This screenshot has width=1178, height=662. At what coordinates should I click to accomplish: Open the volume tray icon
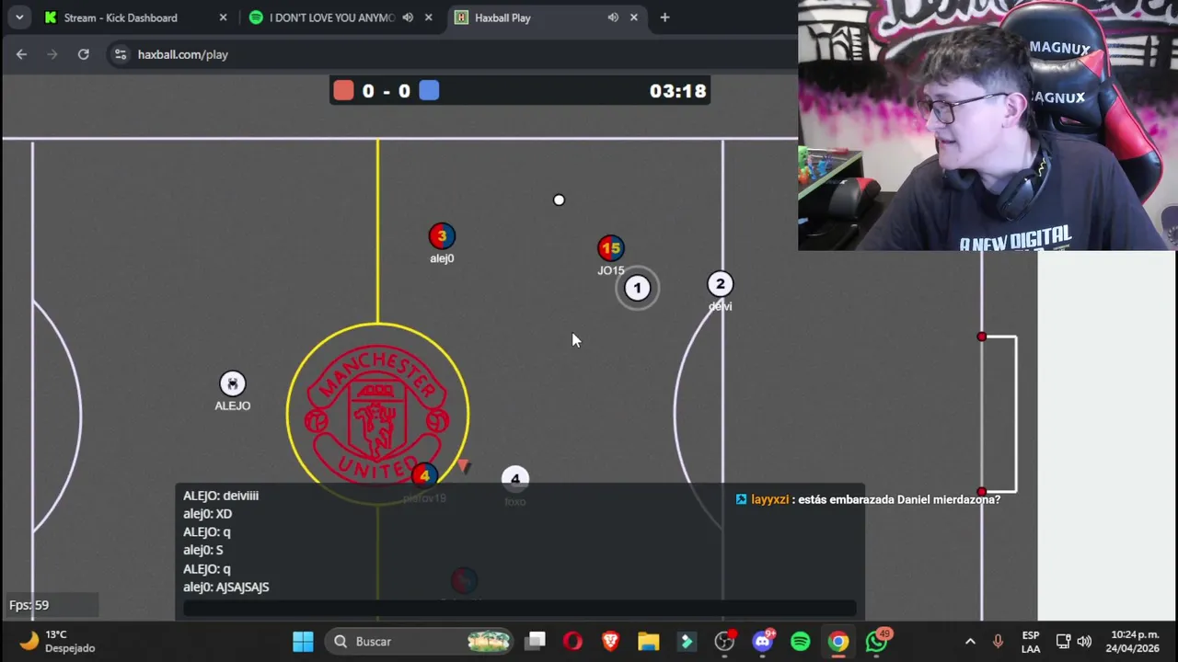[x=1084, y=641]
